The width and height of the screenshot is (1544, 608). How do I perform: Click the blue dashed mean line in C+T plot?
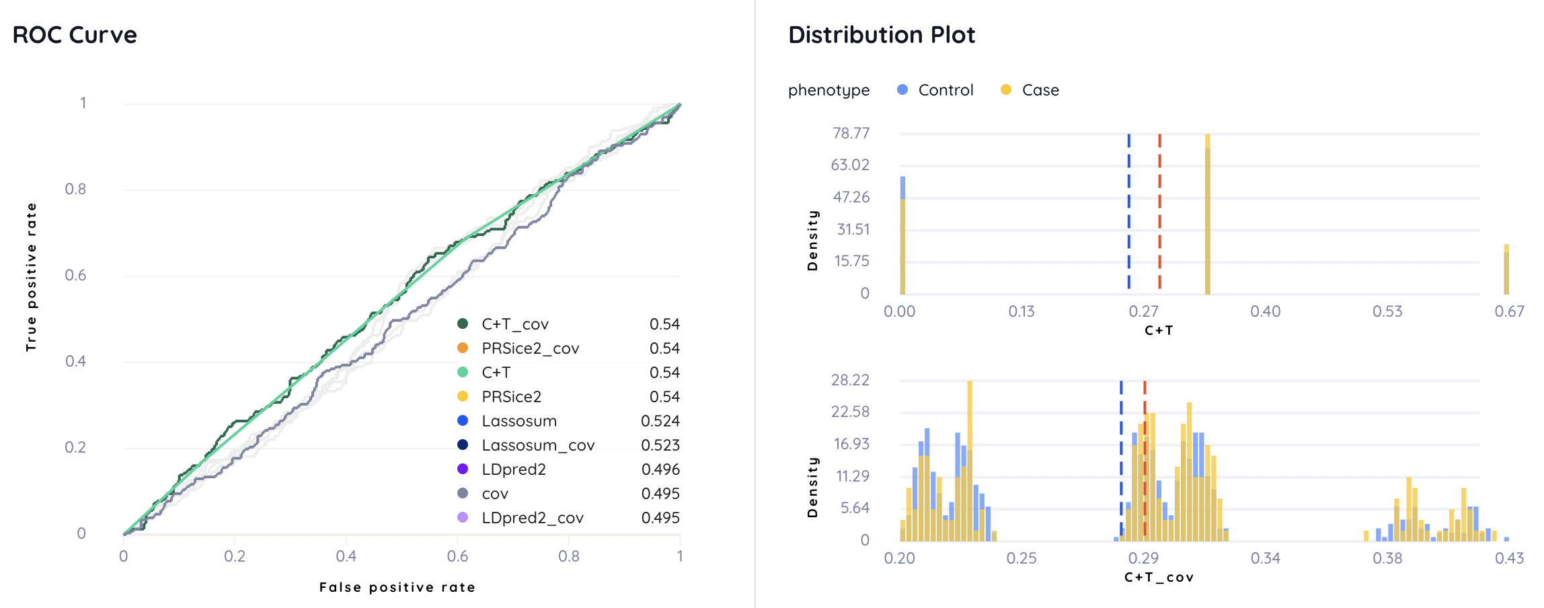pyautogui.click(x=1128, y=213)
